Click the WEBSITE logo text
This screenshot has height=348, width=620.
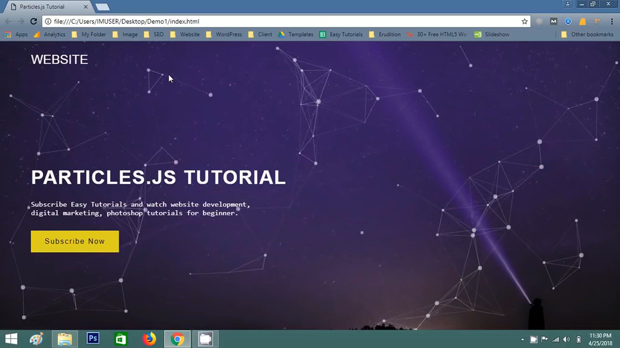coord(59,60)
